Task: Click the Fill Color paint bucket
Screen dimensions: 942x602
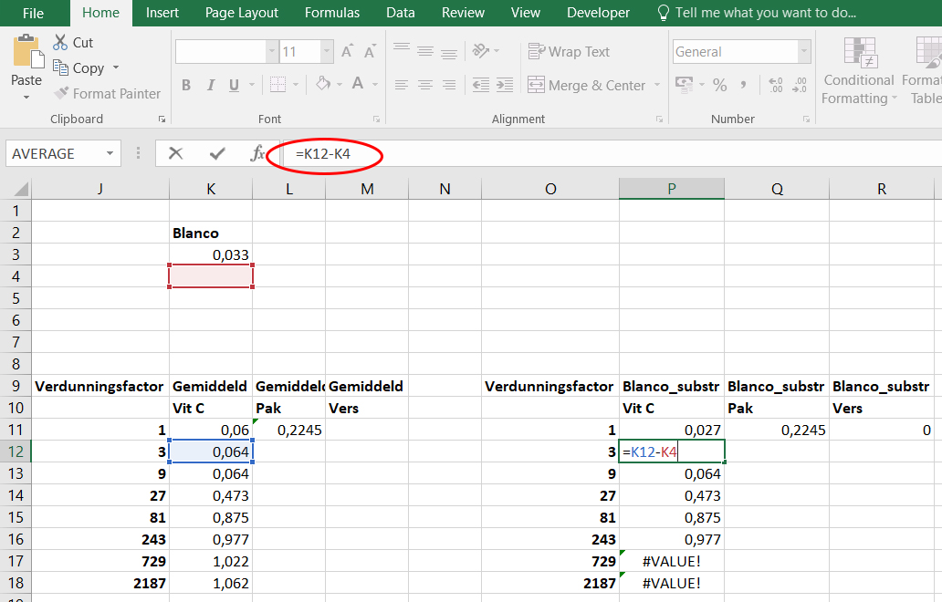Action: pyautogui.click(x=322, y=85)
